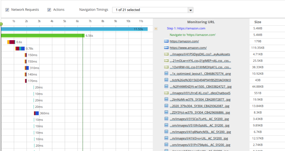Toggle the Actions checkbox

[x=49, y=10]
